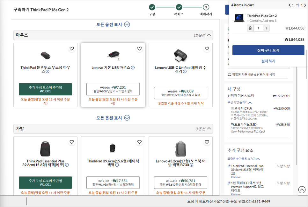Click the trash icon in the cart
This screenshot has width=308, height=207.
point(250,28)
